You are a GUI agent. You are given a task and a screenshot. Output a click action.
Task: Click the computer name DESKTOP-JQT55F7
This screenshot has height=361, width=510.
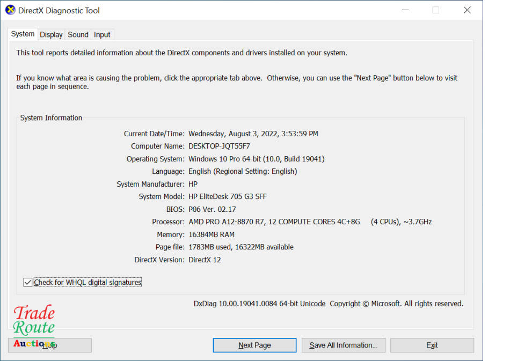[x=219, y=146]
